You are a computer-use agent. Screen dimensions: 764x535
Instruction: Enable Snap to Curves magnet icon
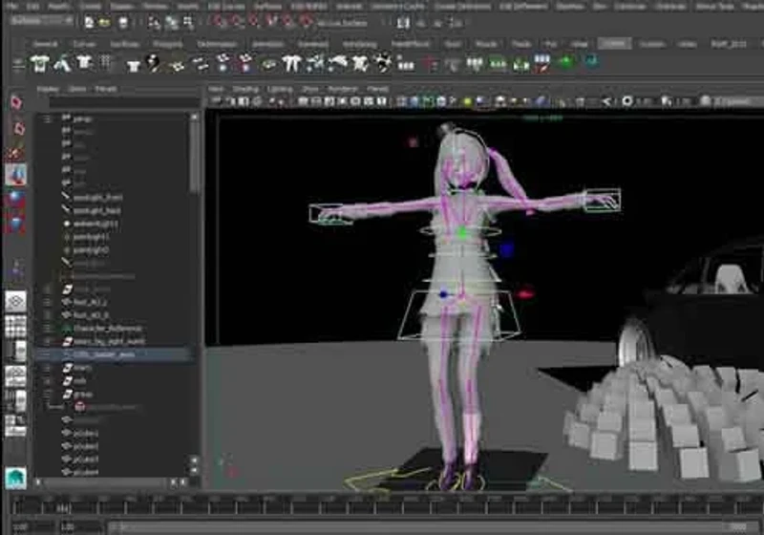point(236,21)
